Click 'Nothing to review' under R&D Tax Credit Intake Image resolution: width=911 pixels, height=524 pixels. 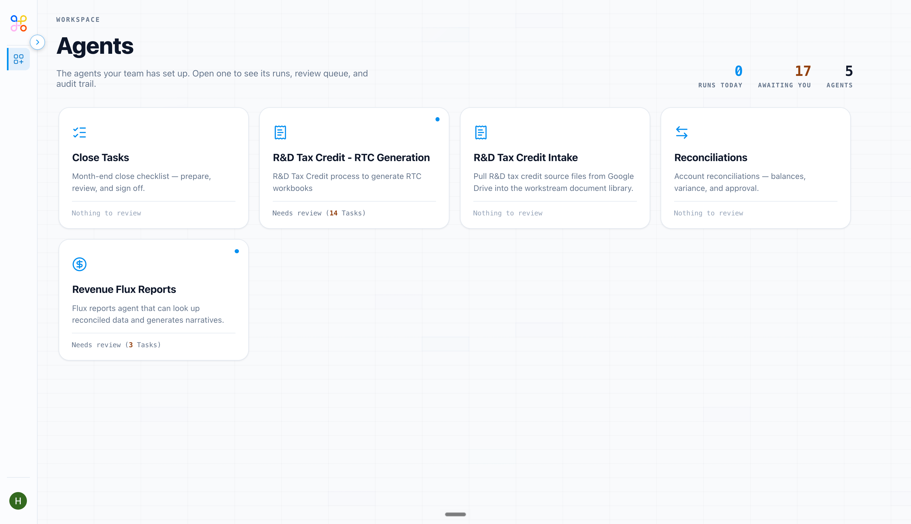coord(507,213)
